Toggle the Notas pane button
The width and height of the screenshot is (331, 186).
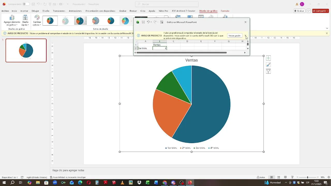261,177
